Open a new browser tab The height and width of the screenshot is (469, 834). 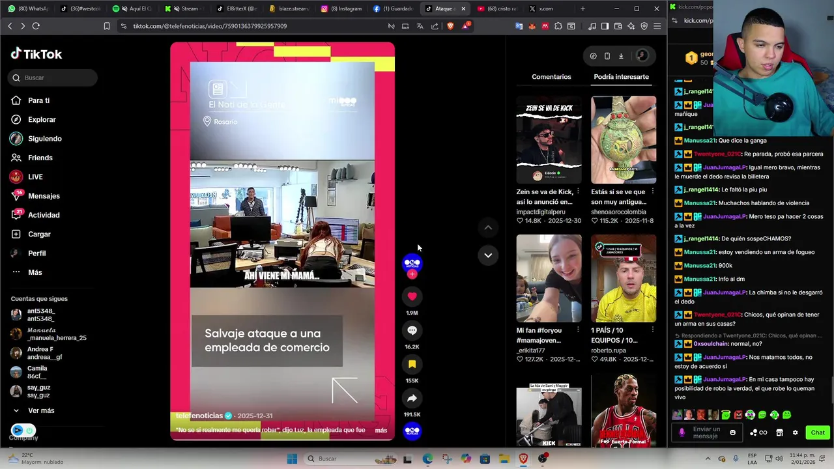click(582, 8)
